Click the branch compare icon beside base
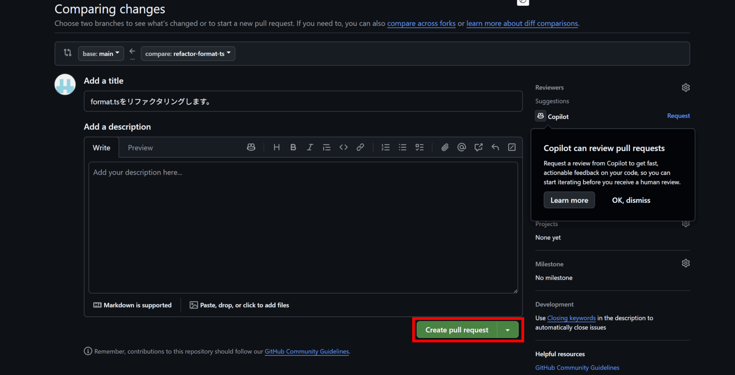 pyautogui.click(x=67, y=53)
